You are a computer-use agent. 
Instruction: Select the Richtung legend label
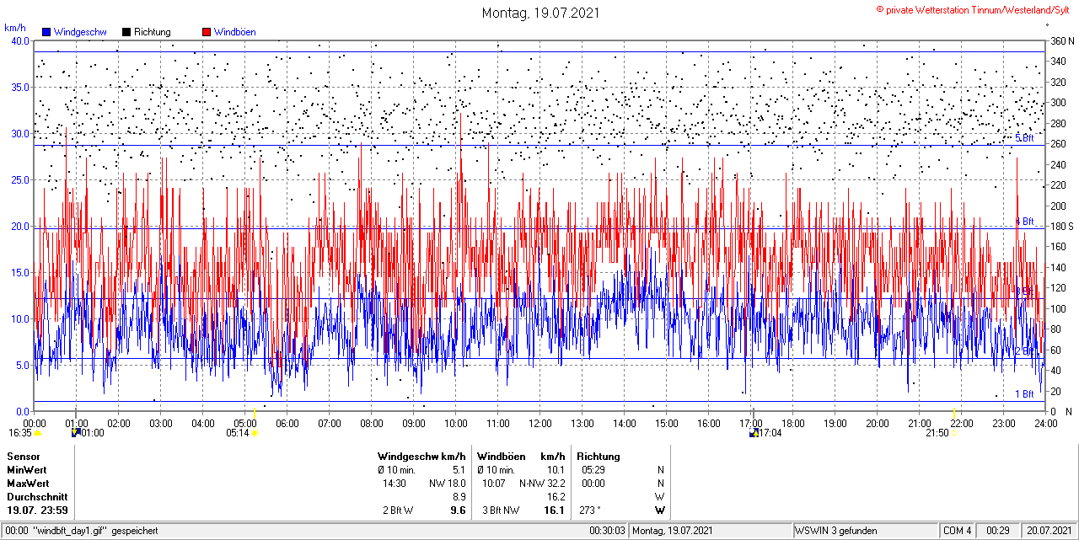click(153, 32)
